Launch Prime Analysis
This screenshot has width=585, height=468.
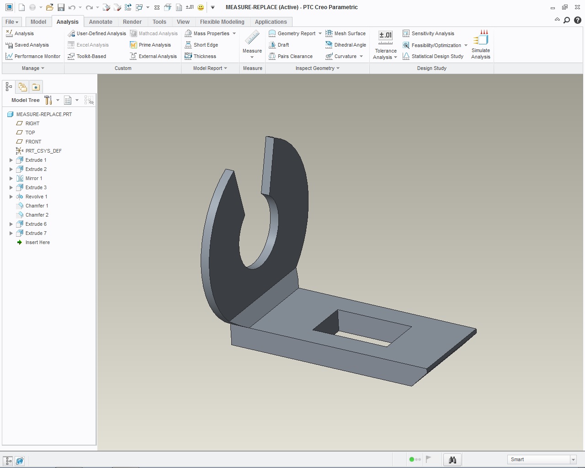(150, 45)
